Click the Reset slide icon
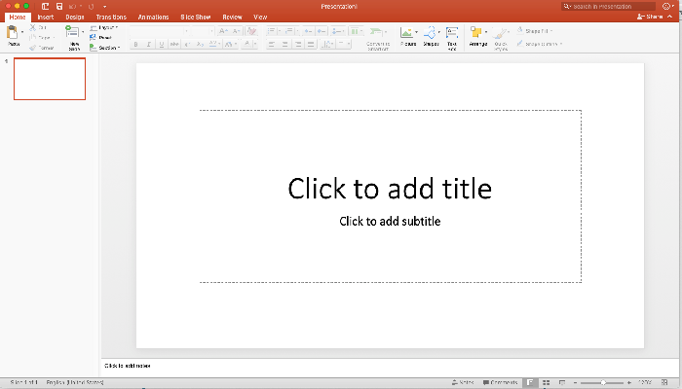Screen dimensions: 682x389 point(93,38)
